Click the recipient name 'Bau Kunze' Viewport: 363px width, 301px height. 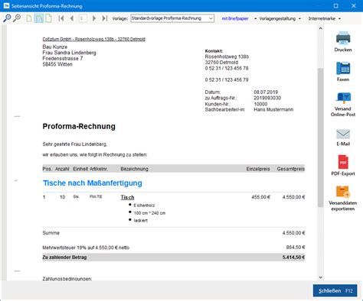click(x=55, y=47)
